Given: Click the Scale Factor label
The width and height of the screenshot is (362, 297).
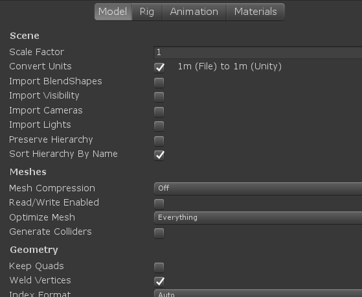Looking at the screenshot, I should click(37, 52).
